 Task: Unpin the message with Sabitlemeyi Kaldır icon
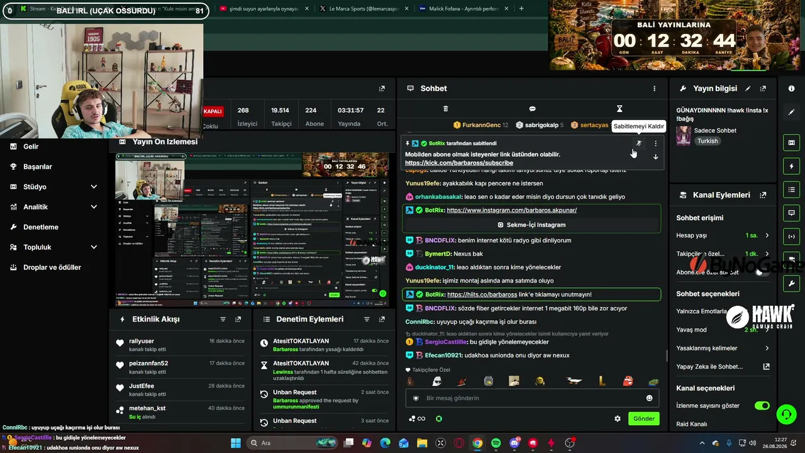click(639, 143)
